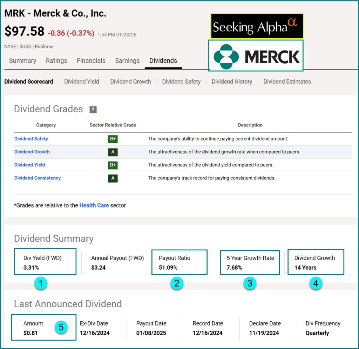Click the Merck company logo

[x=256, y=56]
